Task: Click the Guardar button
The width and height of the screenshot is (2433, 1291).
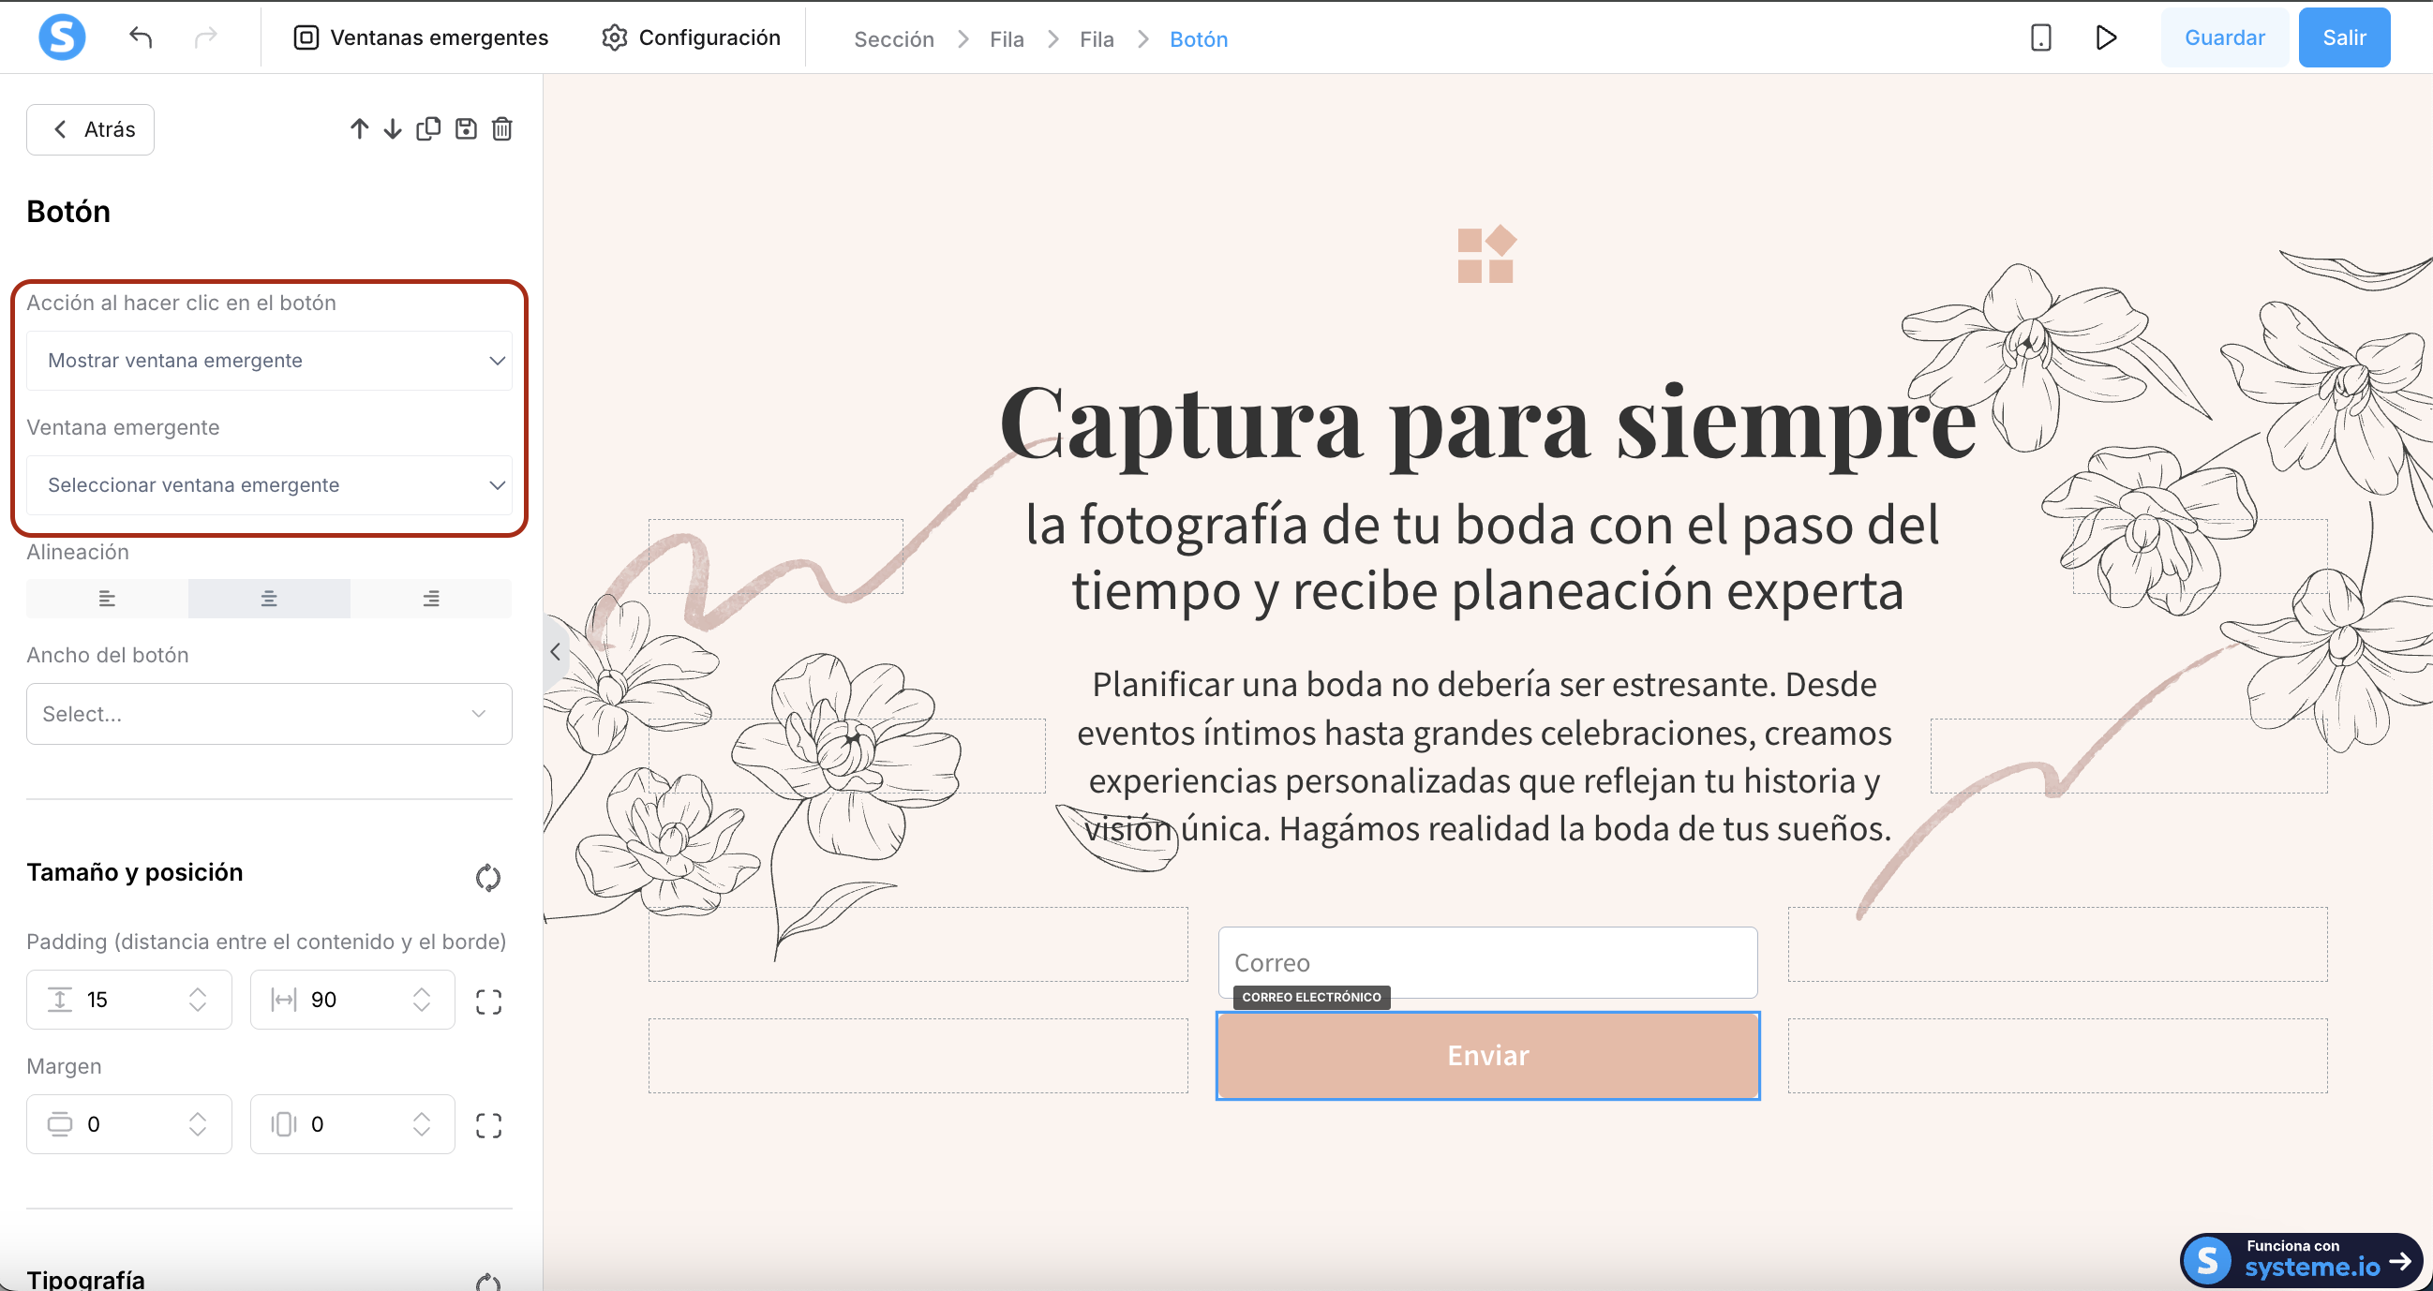Action: tap(2224, 37)
